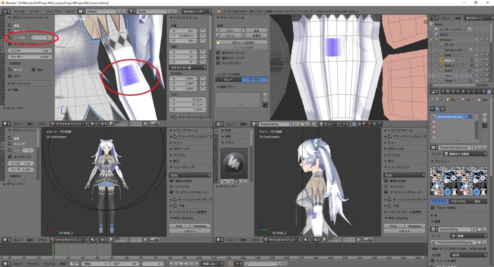Switch preview to 両方 tab
This screenshot has height=267, width=494.
click(478, 202)
